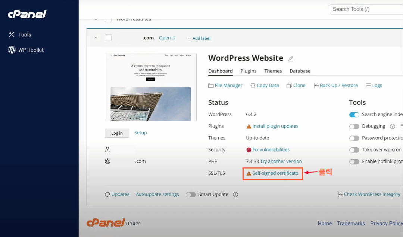Click the globe domain icon beside .com

pos(107,161)
